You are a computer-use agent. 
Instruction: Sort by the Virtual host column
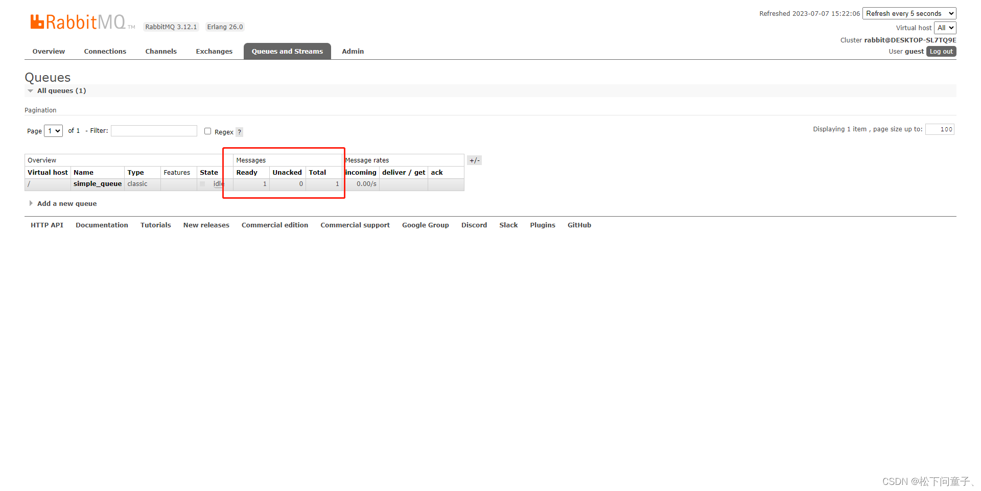point(48,173)
